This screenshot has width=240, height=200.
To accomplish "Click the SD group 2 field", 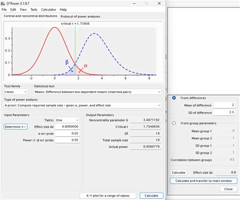I will coord(225,152).
